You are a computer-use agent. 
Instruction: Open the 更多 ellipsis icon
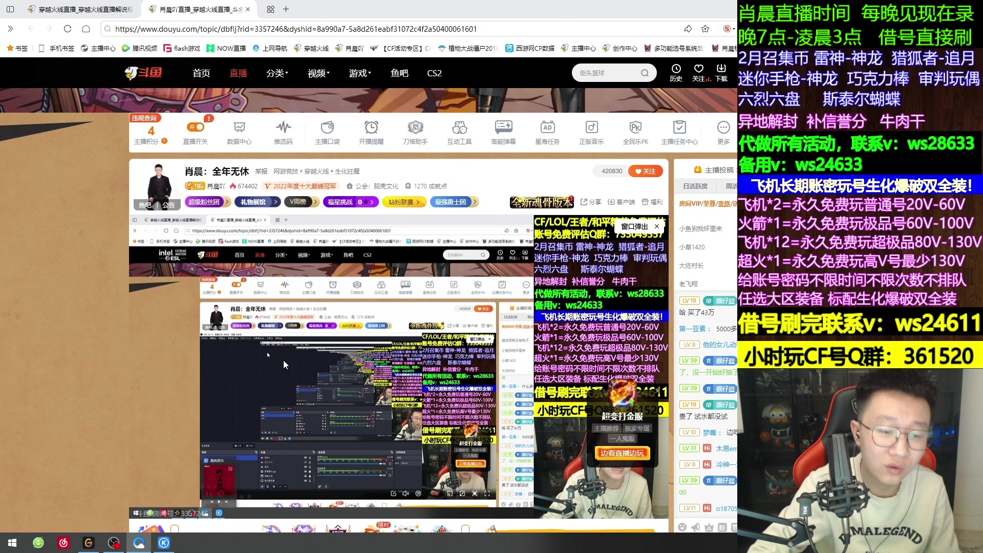[723, 133]
